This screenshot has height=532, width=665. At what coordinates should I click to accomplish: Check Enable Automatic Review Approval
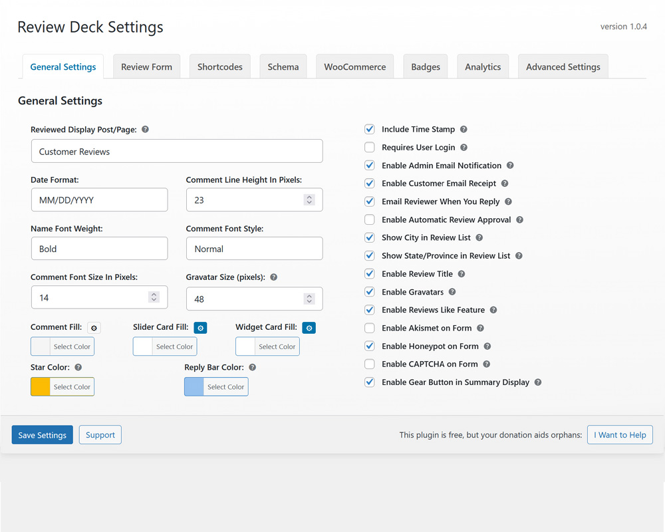[x=370, y=219]
